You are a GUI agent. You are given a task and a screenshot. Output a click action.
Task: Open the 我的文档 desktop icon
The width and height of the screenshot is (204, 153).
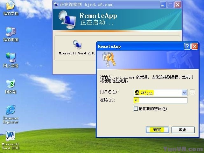(x=11, y=8)
